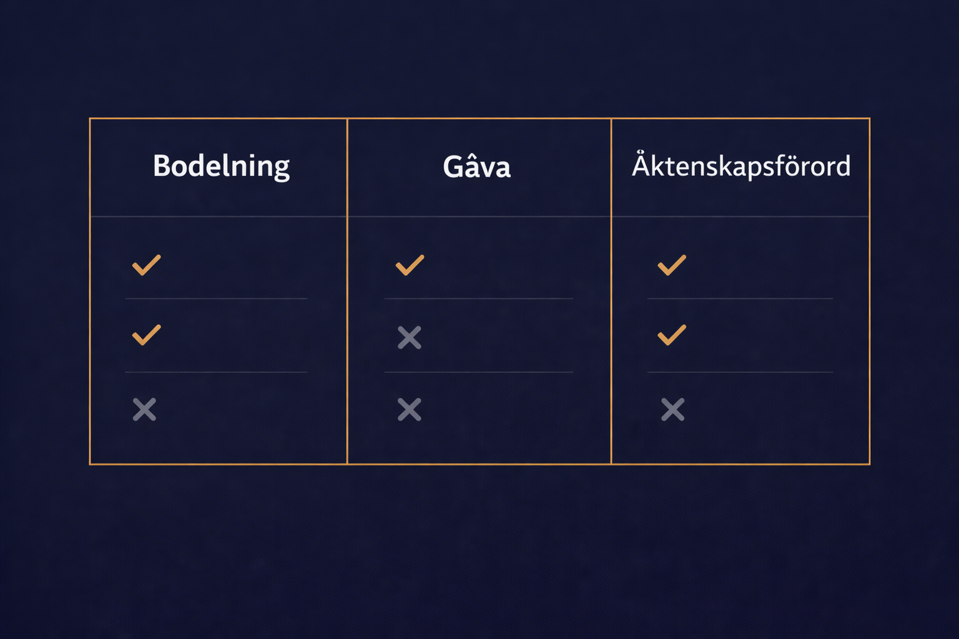This screenshot has height=639, width=959.
Task: Select the Bodelning column header
Action: [221, 167]
